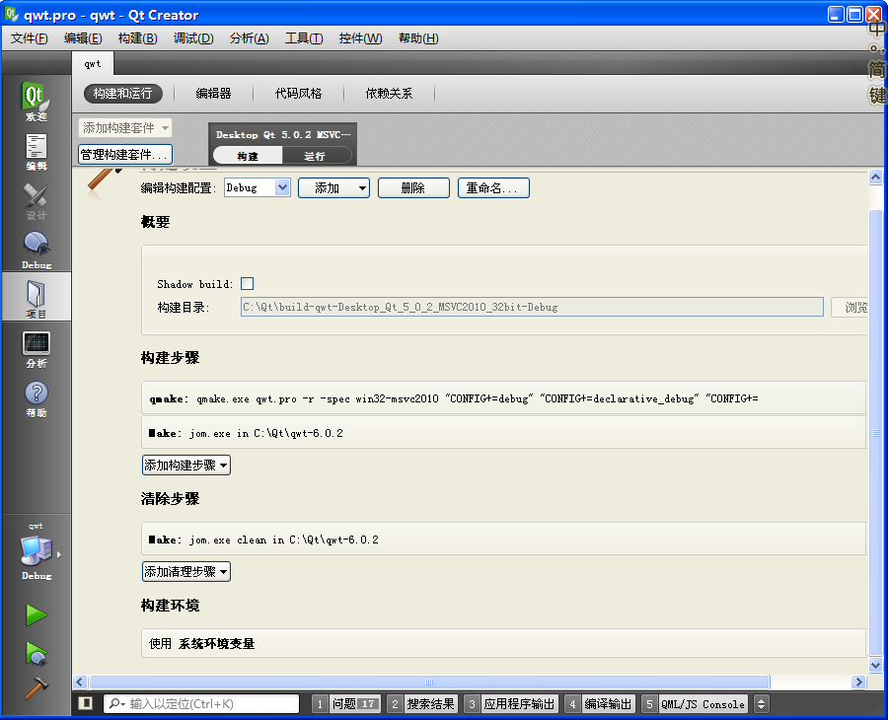888x720 pixels.
Task: Open the 分析(A) menu
Action: pyautogui.click(x=250, y=38)
